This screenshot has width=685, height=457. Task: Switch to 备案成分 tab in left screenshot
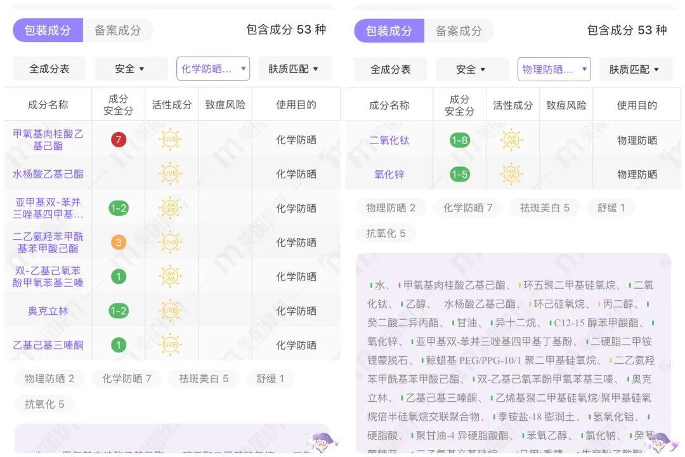click(x=118, y=30)
